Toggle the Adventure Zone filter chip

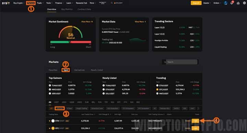(97, 108)
